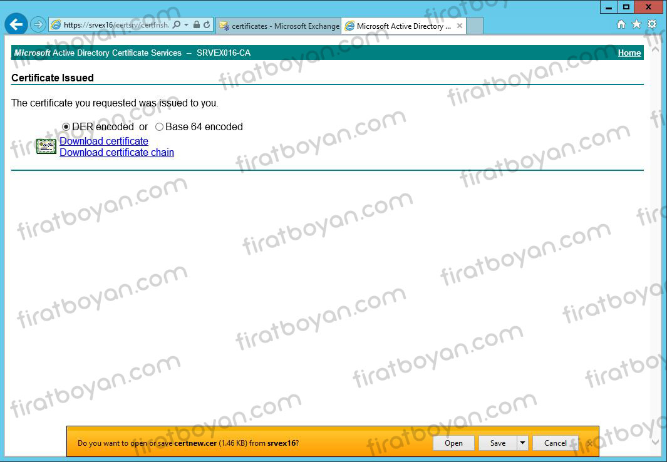This screenshot has width=667, height=462.
Task: Click the browser Home icon
Action: (621, 24)
